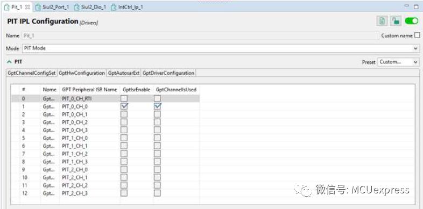423x209 pixels.
Task: Click the Name column header
Action: [x=50, y=90]
